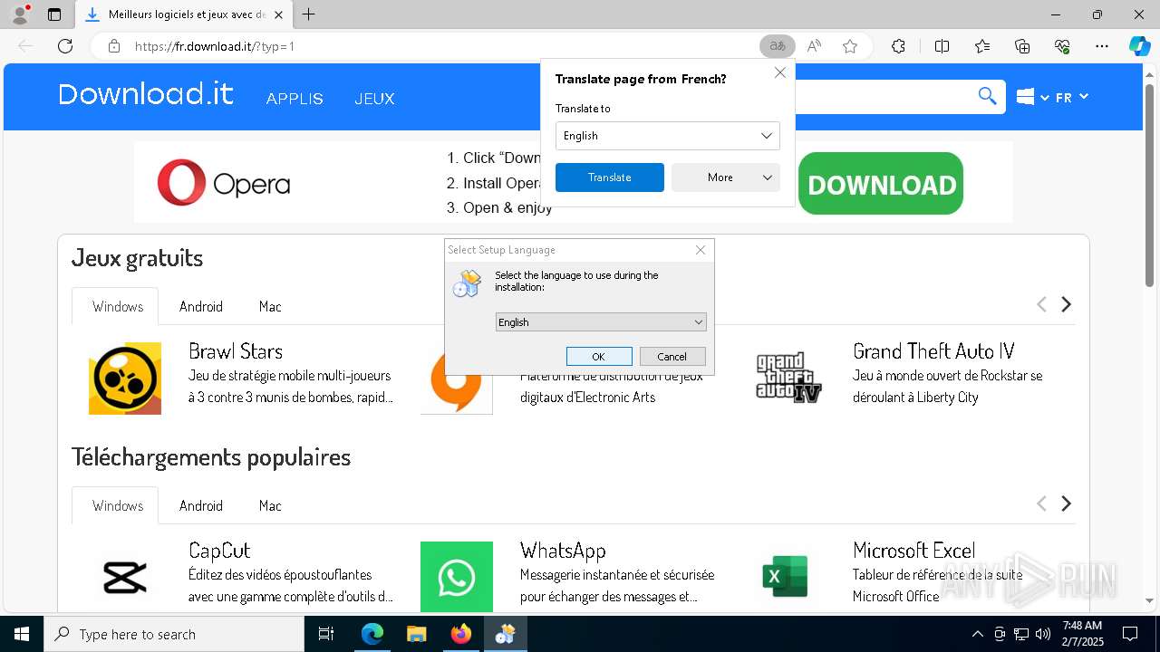Toggle split screen icon

[x=942, y=46]
